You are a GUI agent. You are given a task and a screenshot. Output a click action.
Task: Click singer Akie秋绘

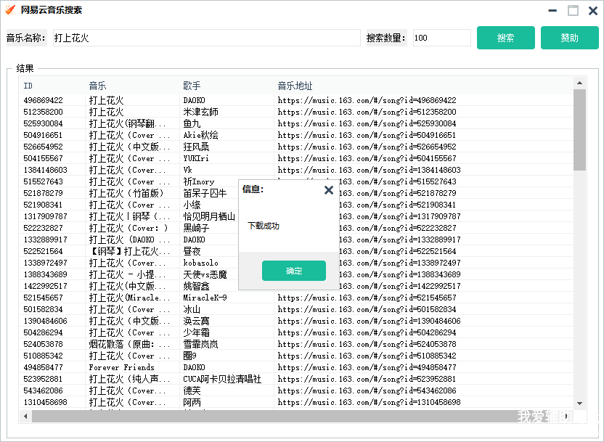pyautogui.click(x=200, y=135)
